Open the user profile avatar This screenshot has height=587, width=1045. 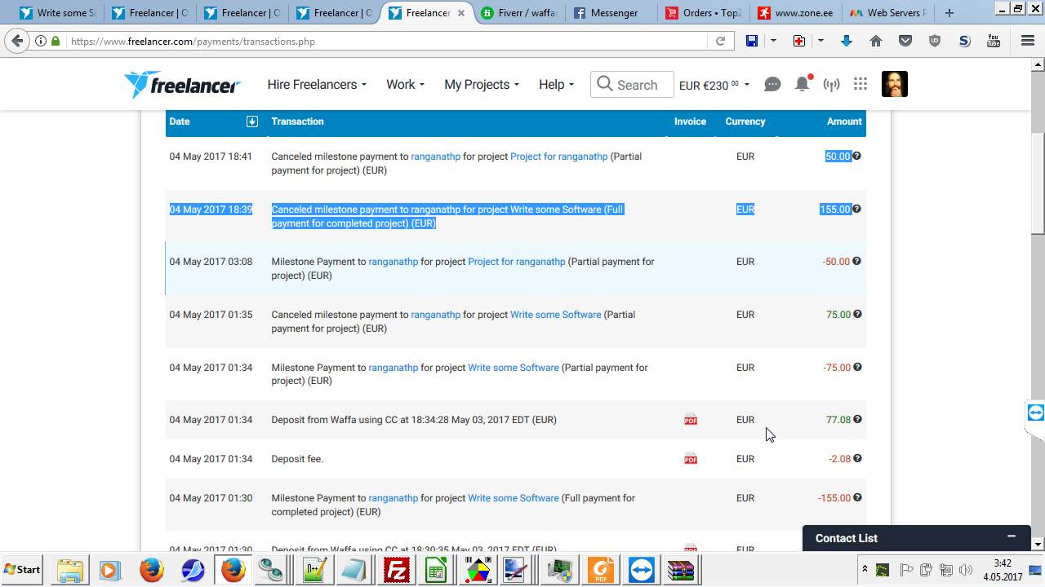tap(895, 84)
